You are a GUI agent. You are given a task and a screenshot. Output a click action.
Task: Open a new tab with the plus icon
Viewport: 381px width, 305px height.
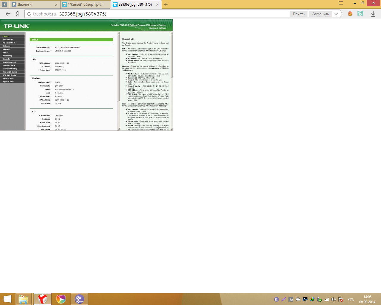166,4
